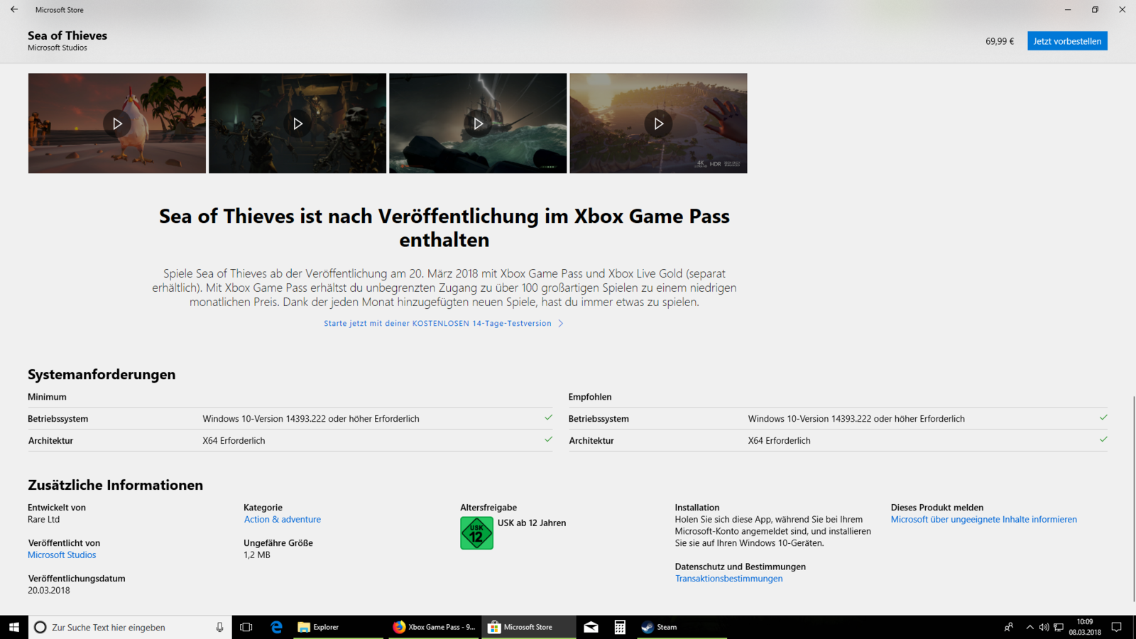Open the People icon in system tray

point(1009,627)
